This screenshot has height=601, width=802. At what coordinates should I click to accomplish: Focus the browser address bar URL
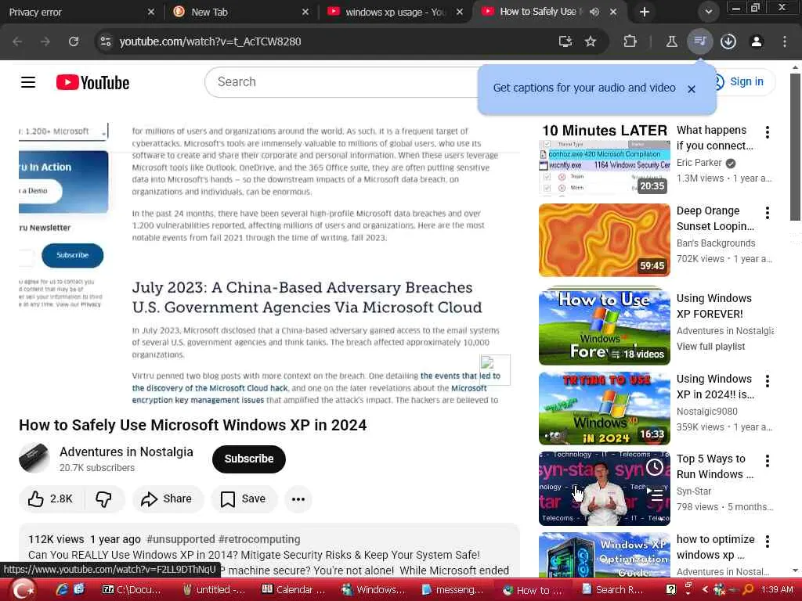[210, 41]
